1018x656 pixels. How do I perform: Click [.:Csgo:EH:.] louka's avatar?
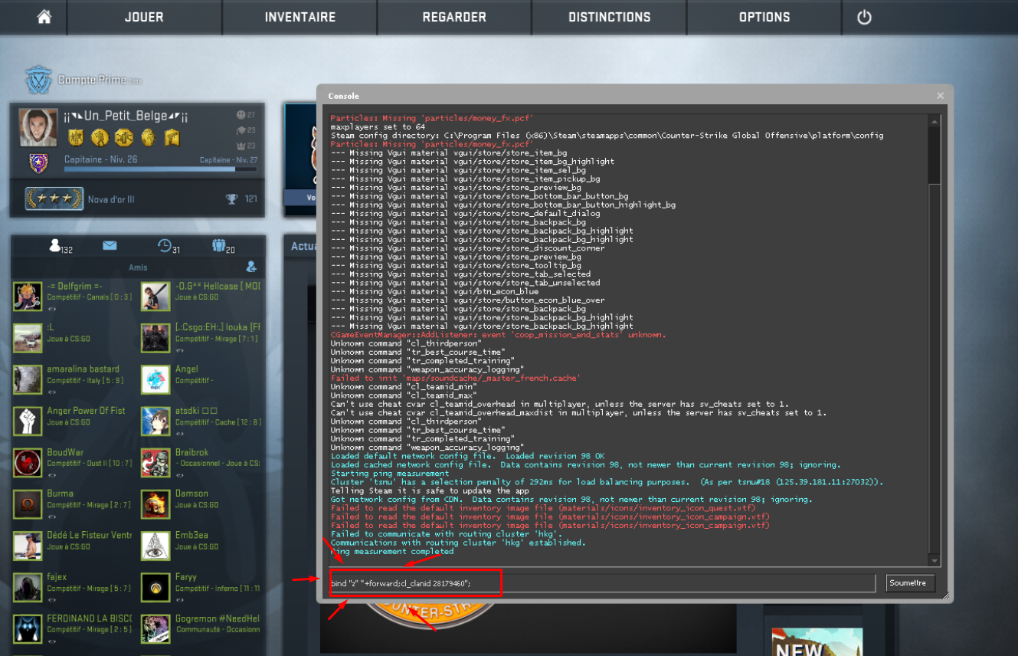(155, 338)
